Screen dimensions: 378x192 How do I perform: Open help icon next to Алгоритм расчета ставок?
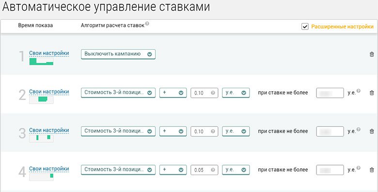(x=147, y=24)
